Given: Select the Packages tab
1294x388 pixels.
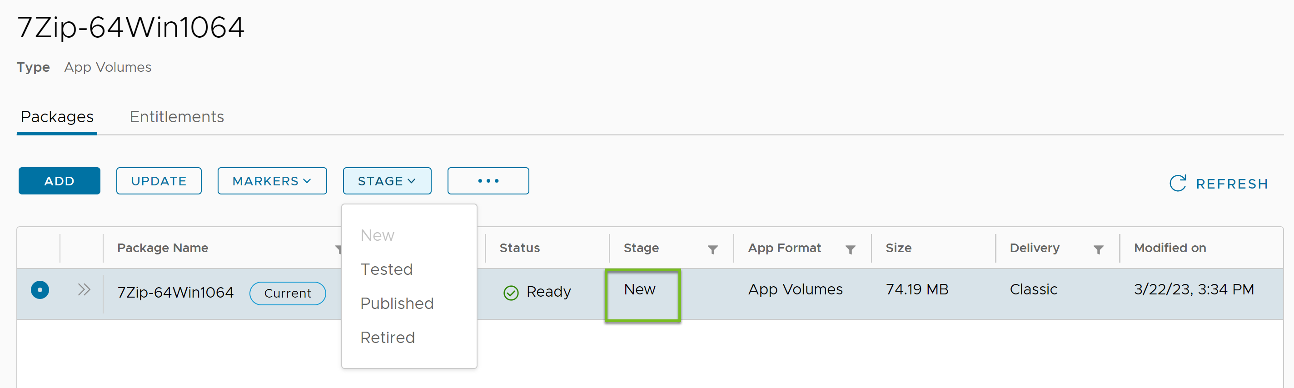Looking at the screenshot, I should tap(57, 117).
